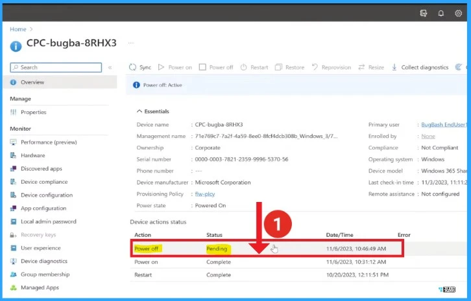471x301 pixels.
Task: Collapse the Essentials section
Action: point(139,111)
